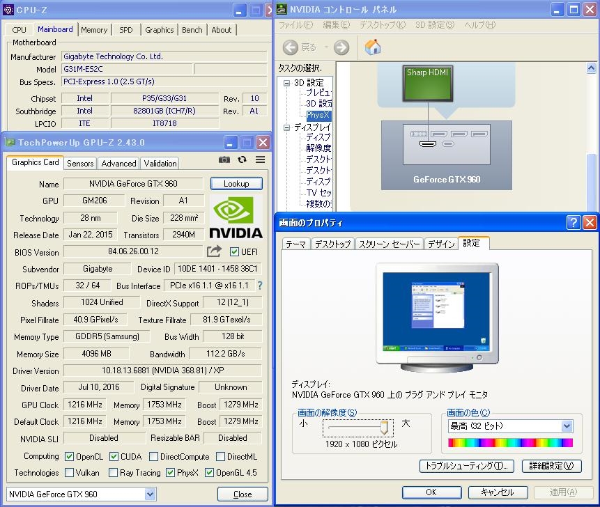The height and width of the screenshot is (507, 600).
Task: Click the Lookup button
Action: click(236, 184)
